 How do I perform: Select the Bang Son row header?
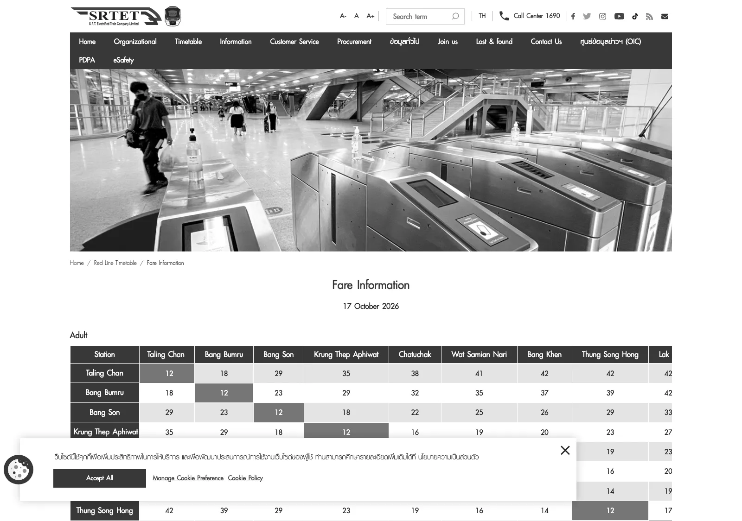pyautogui.click(x=104, y=412)
